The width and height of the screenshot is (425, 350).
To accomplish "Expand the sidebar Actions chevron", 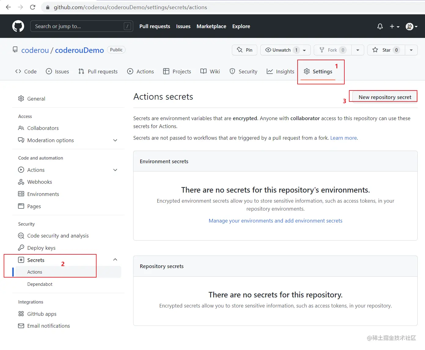I will click(x=115, y=170).
